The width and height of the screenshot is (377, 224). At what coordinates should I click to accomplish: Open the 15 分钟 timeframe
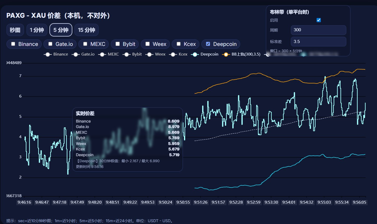pos(86,30)
